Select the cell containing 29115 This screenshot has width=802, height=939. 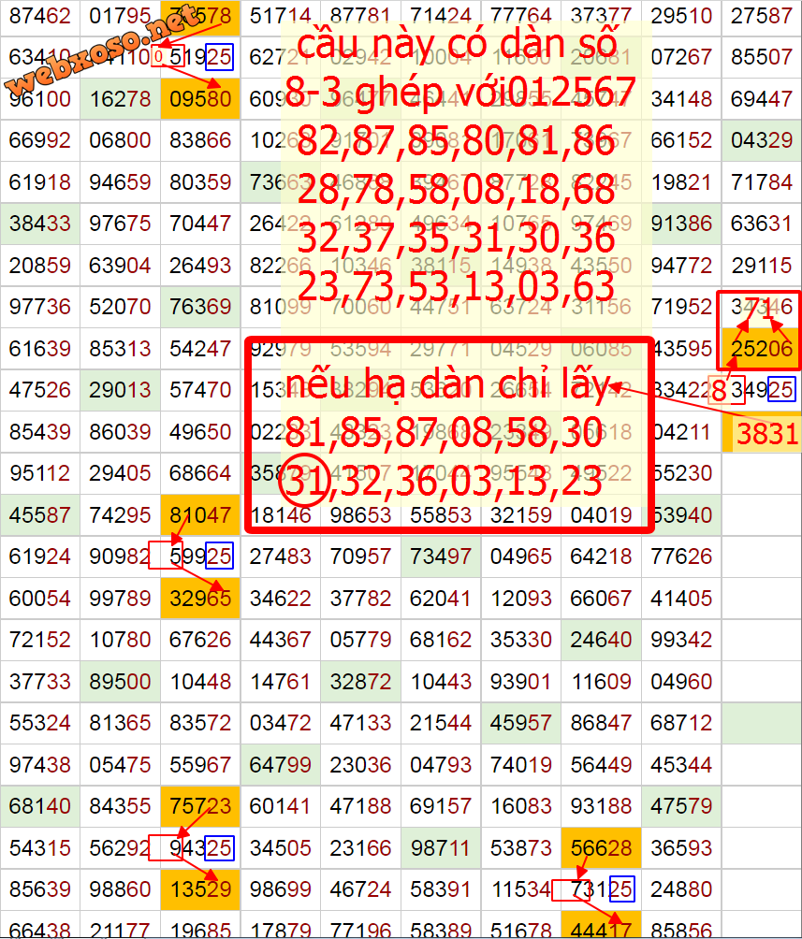click(761, 266)
